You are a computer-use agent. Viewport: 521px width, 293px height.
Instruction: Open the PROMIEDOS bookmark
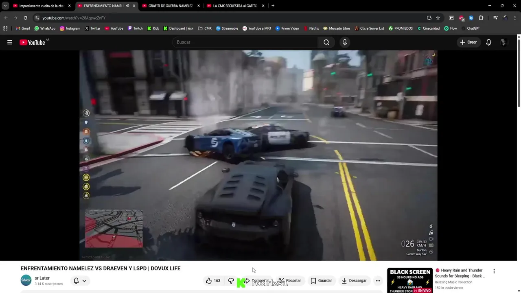[x=401, y=28]
